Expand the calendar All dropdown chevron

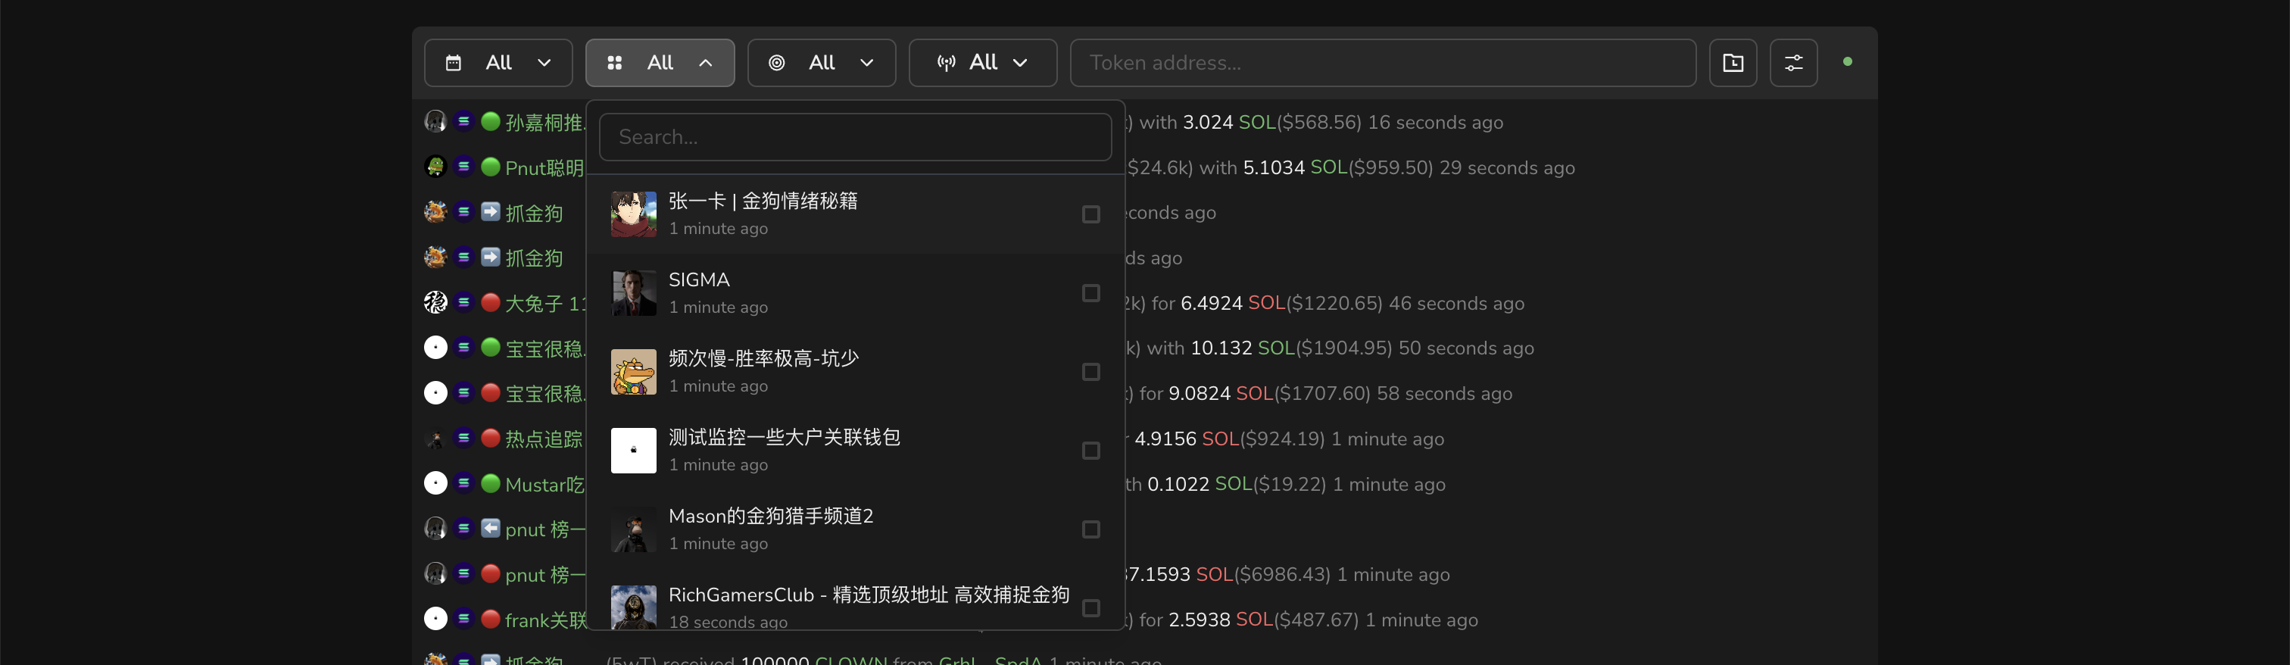click(544, 63)
